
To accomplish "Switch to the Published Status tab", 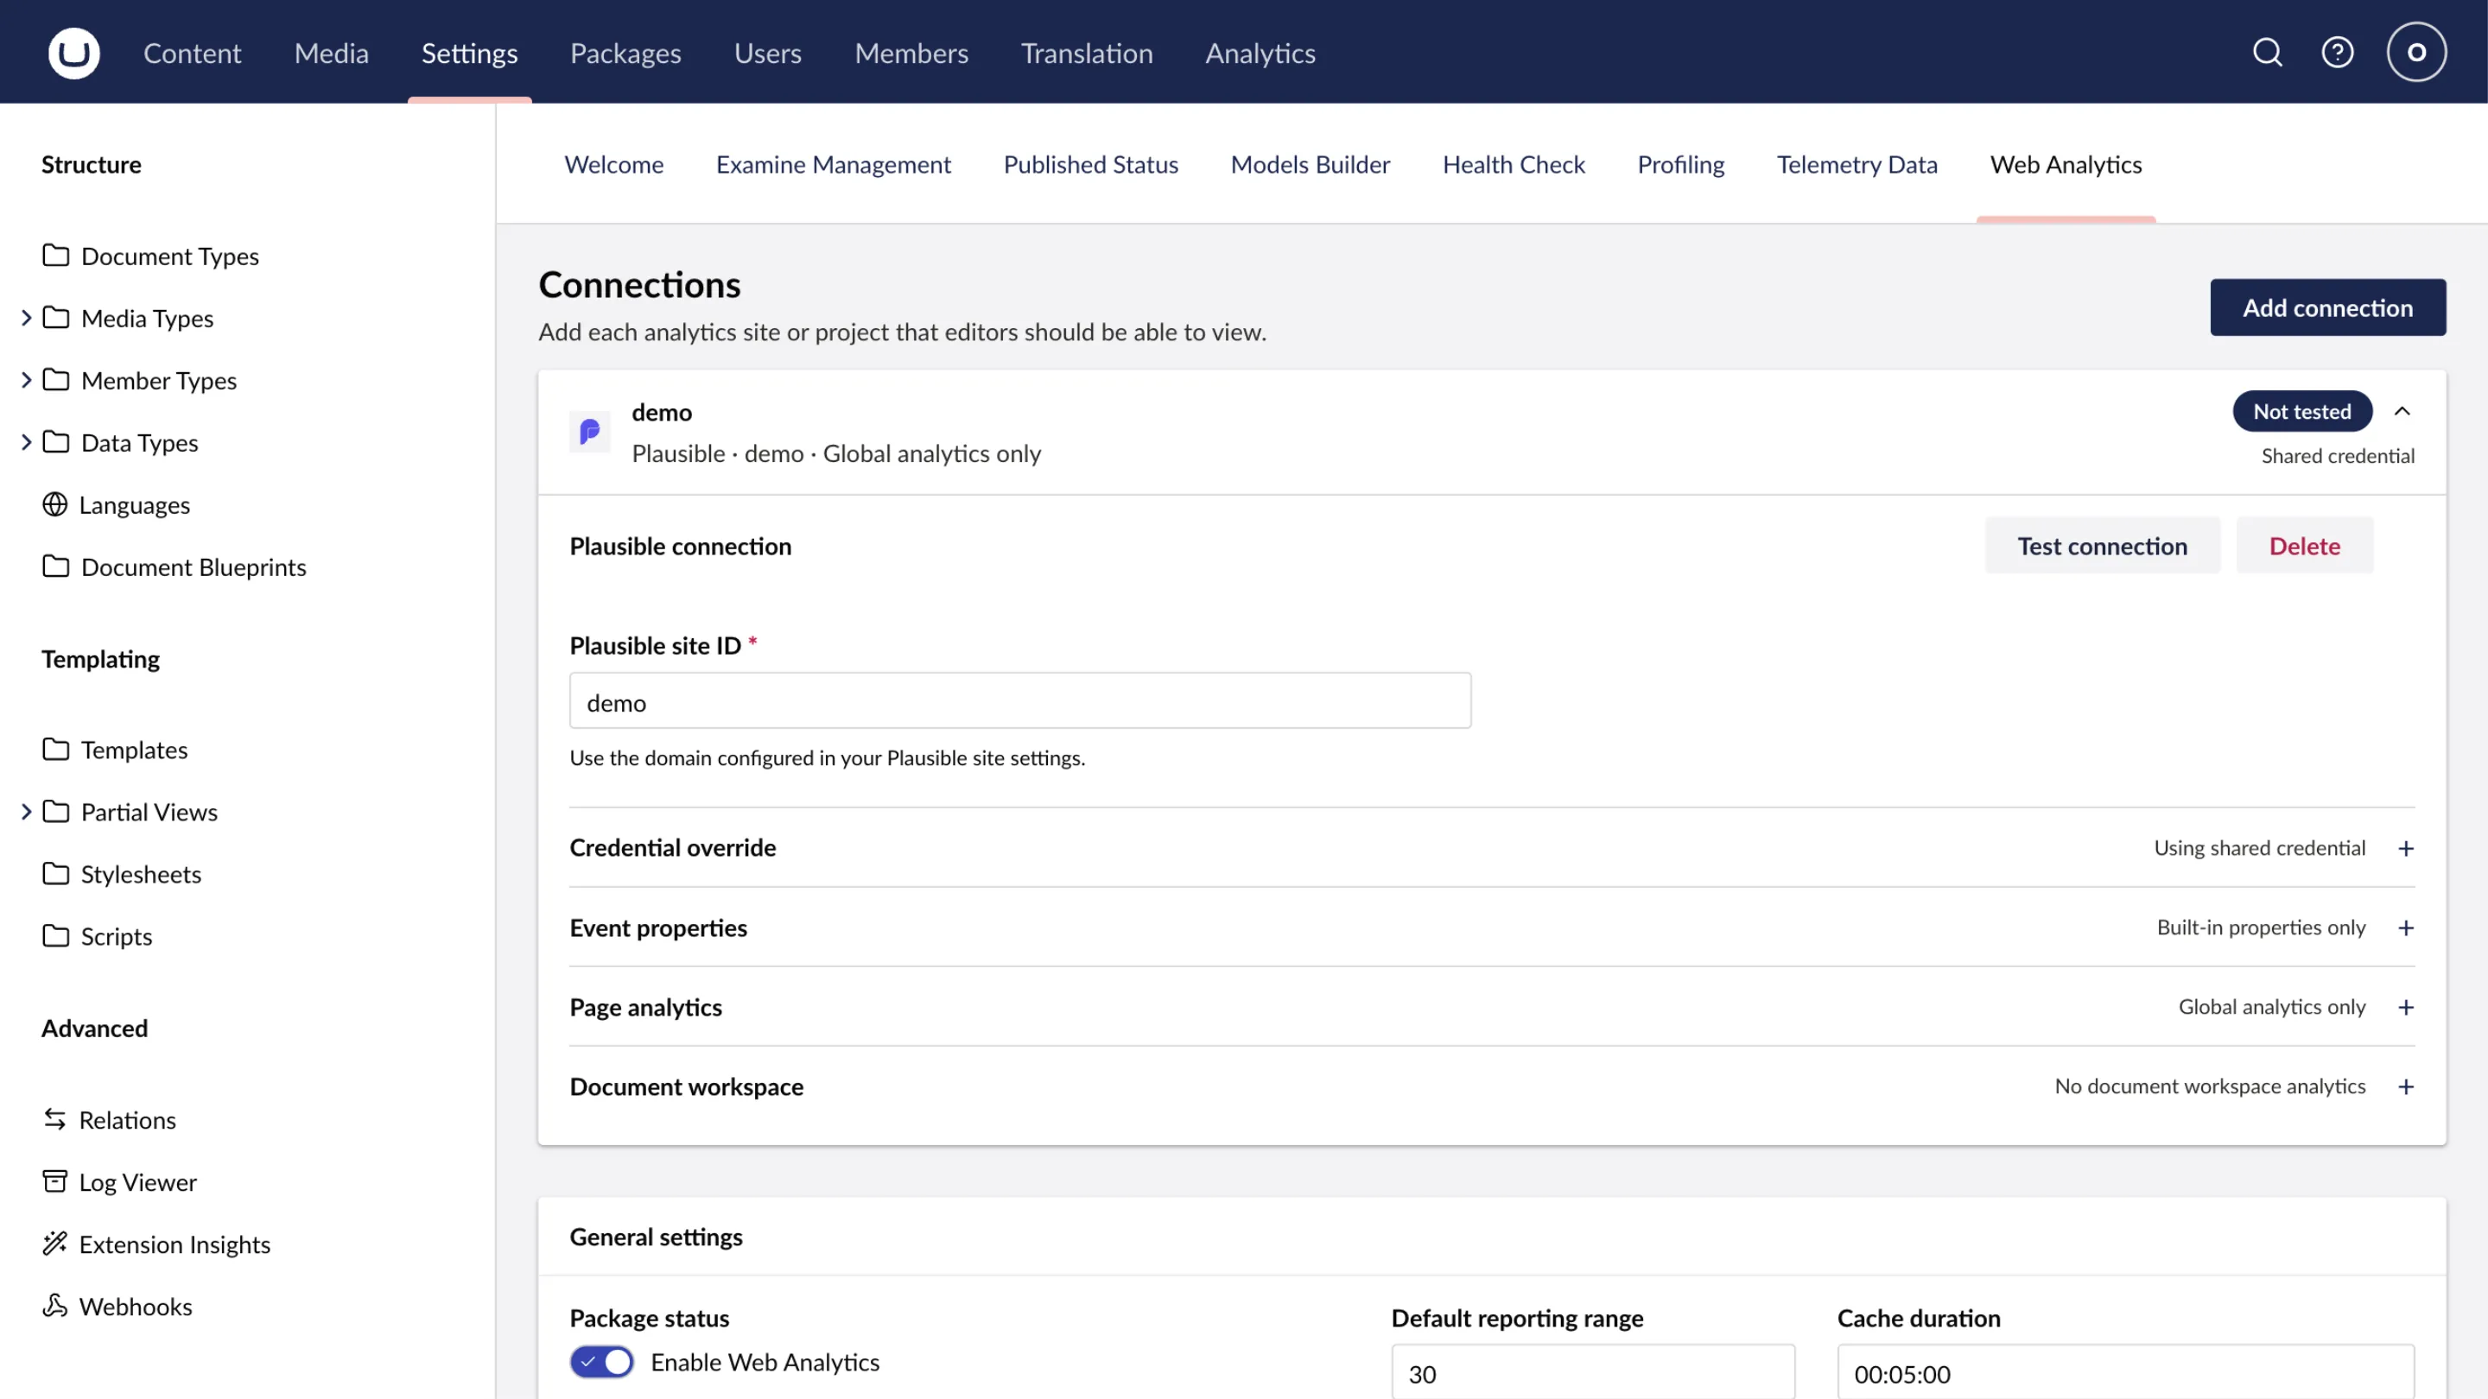I will tap(1090, 164).
